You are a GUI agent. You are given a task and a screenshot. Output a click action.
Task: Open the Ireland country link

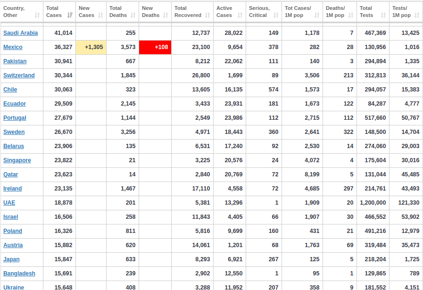pyautogui.click(x=12, y=189)
